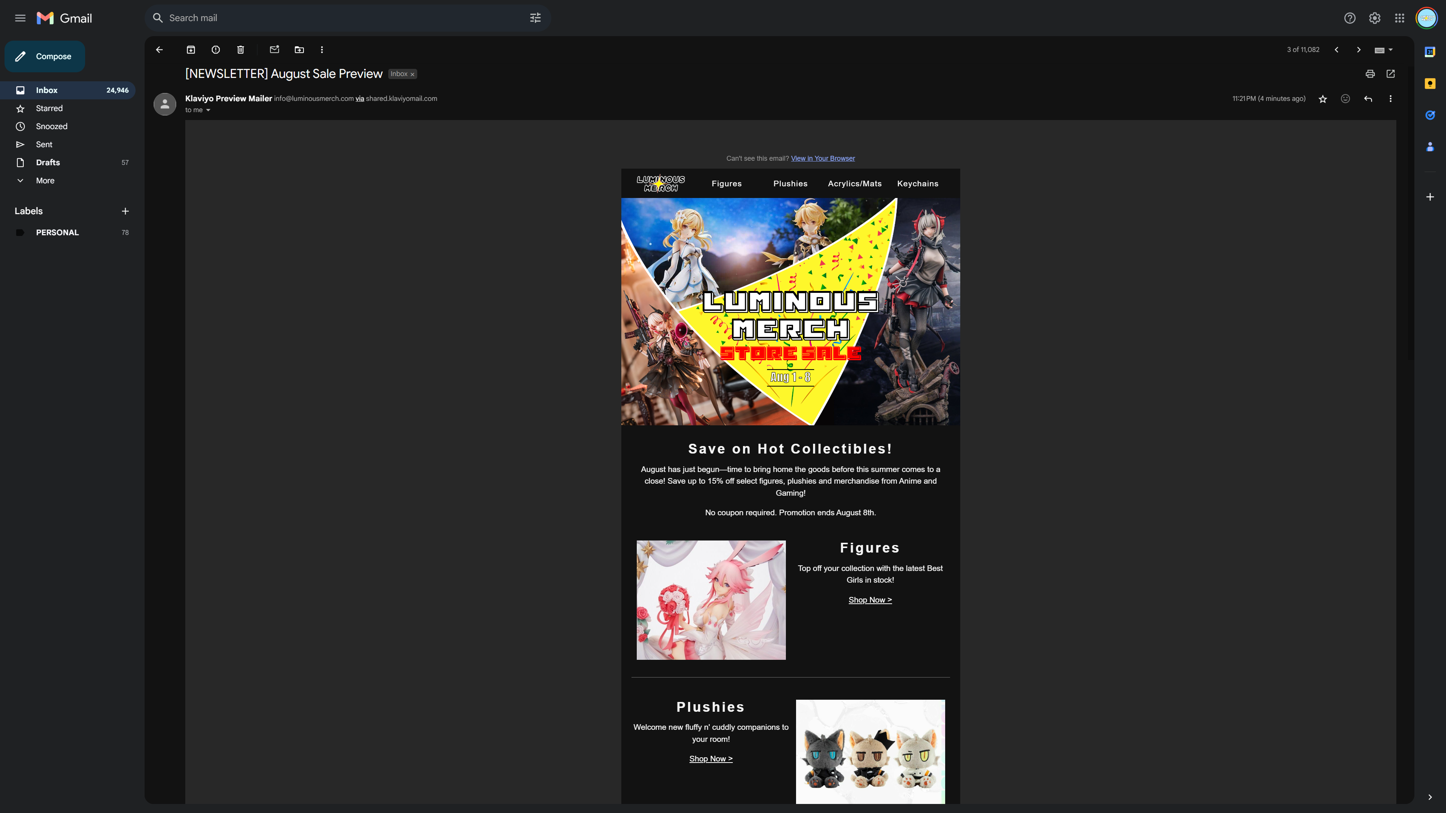This screenshot has width=1446, height=813.
Task: Star the August Sale Preview email
Action: click(x=1322, y=99)
